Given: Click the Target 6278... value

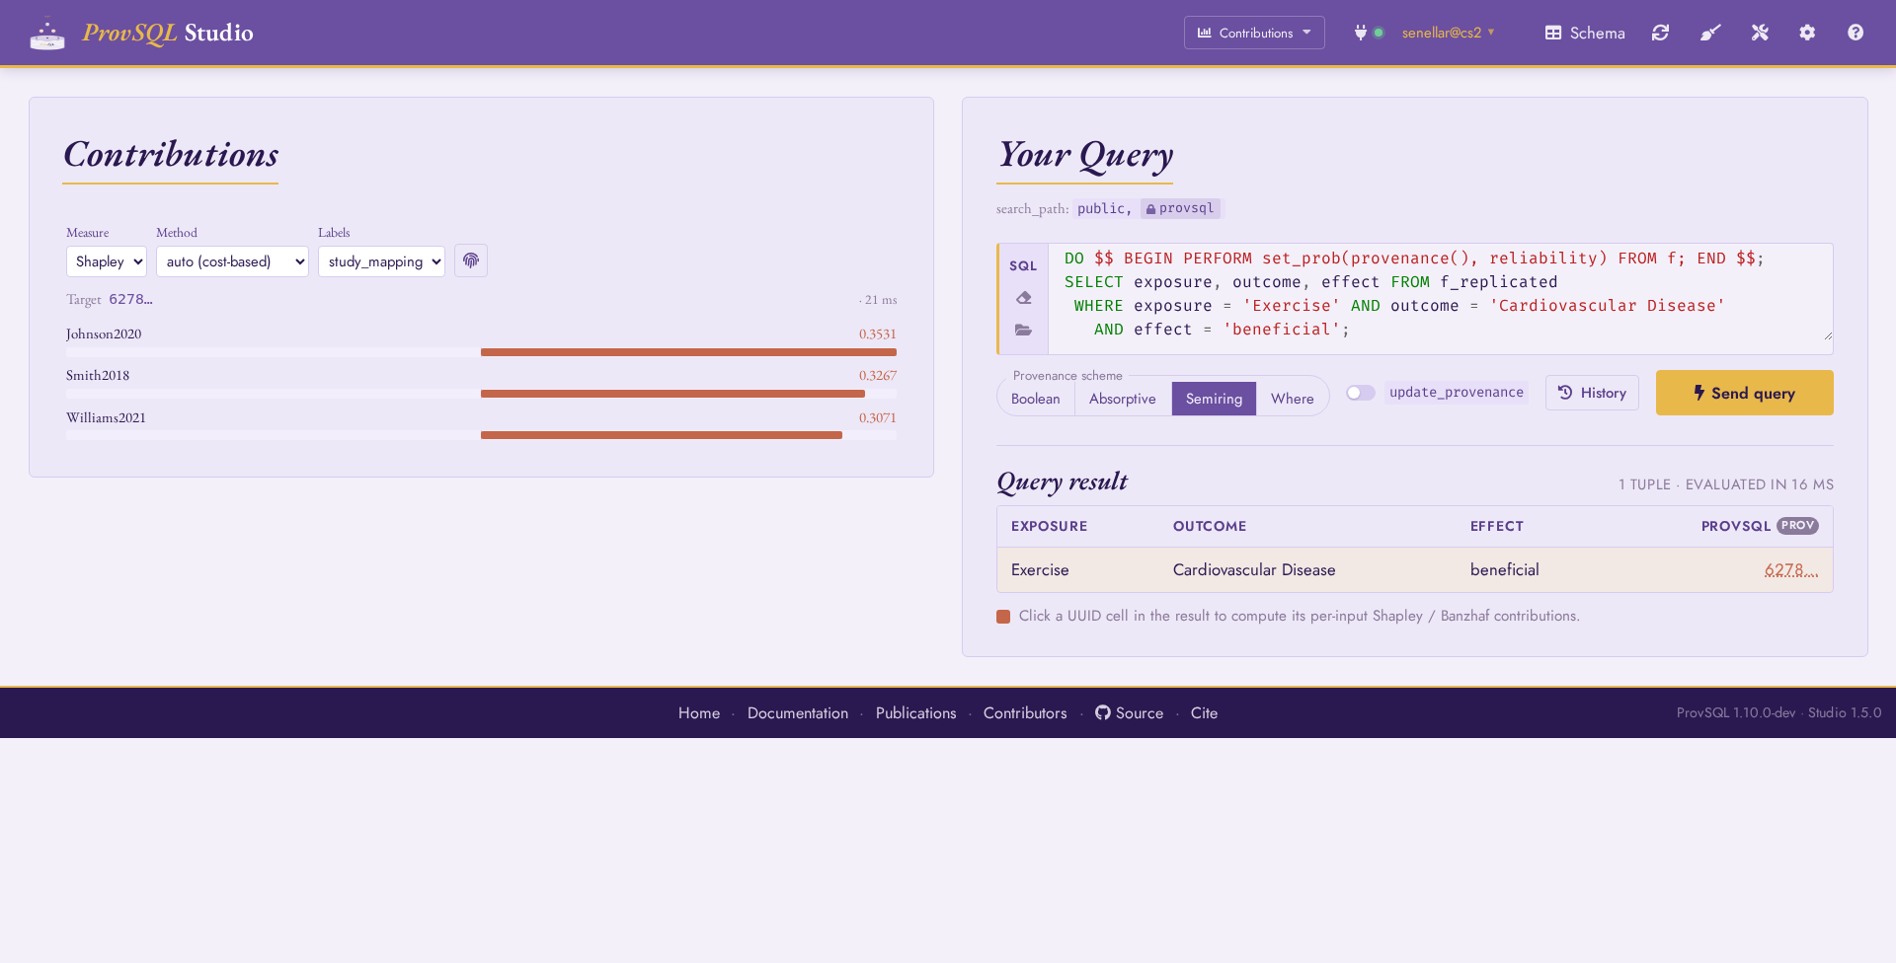Looking at the screenshot, I should tap(130, 299).
